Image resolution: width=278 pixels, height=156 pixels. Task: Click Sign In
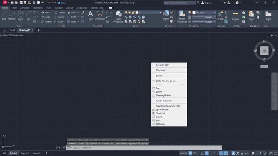tap(206, 3)
